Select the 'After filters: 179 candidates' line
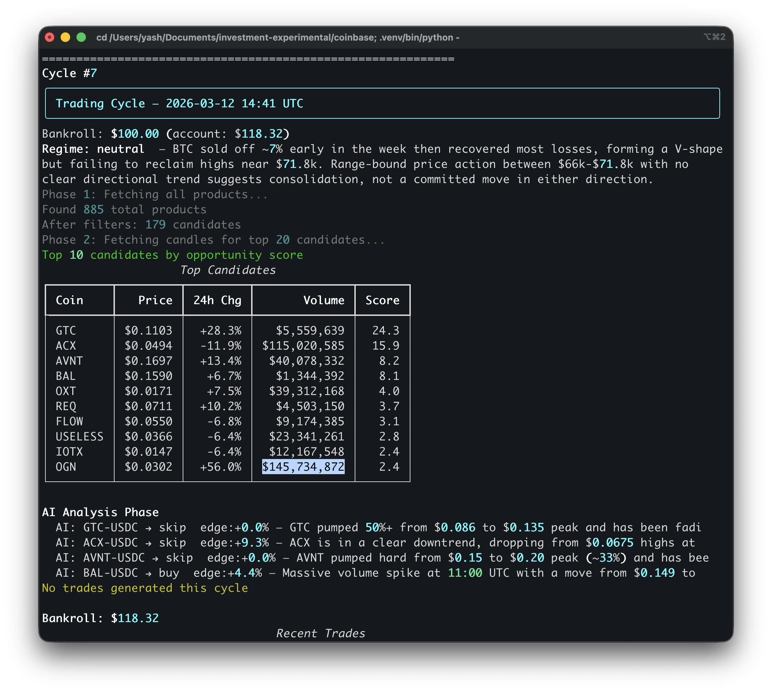 [x=141, y=225]
